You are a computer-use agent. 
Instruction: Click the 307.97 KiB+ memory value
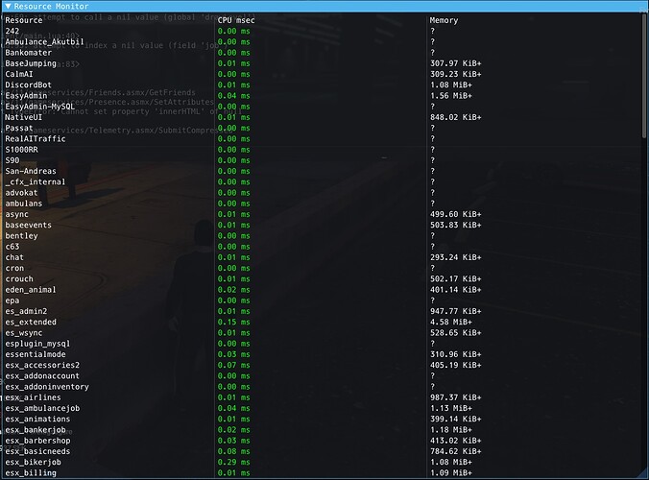pos(456,63)
